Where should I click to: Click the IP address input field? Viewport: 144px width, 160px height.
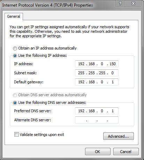(x=97, y=64)
